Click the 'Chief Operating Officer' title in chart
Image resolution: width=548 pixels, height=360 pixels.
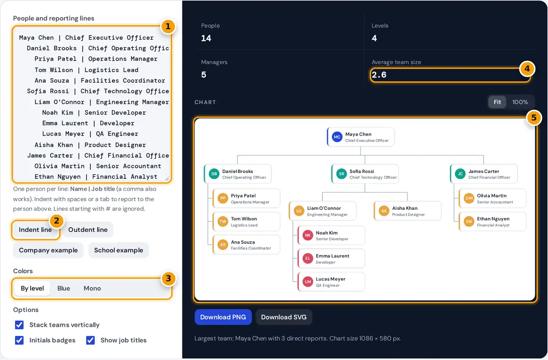pyautogui.click(x=244, y=177)
